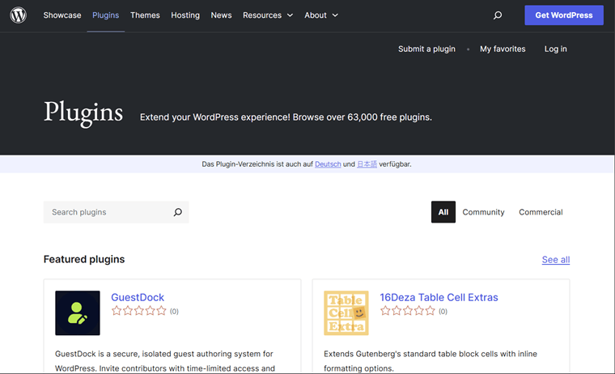Open the site search magnifier in header
The image size is (615, 374).
tap(498, 15)
